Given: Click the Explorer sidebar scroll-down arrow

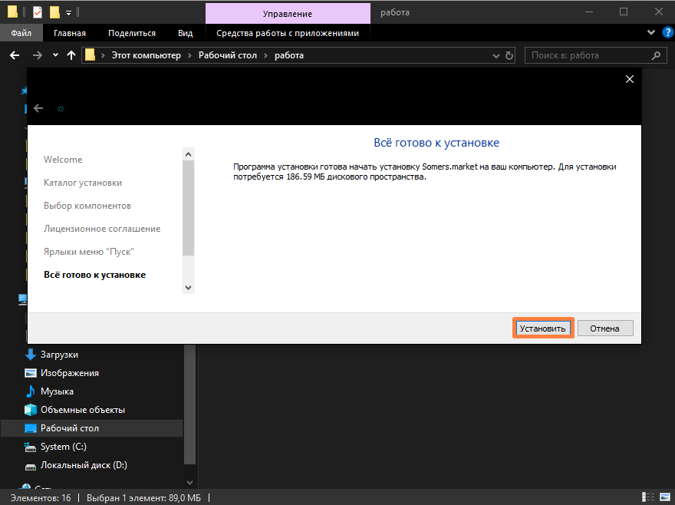Looking at the screenshot, I should (x=190, y=483).
